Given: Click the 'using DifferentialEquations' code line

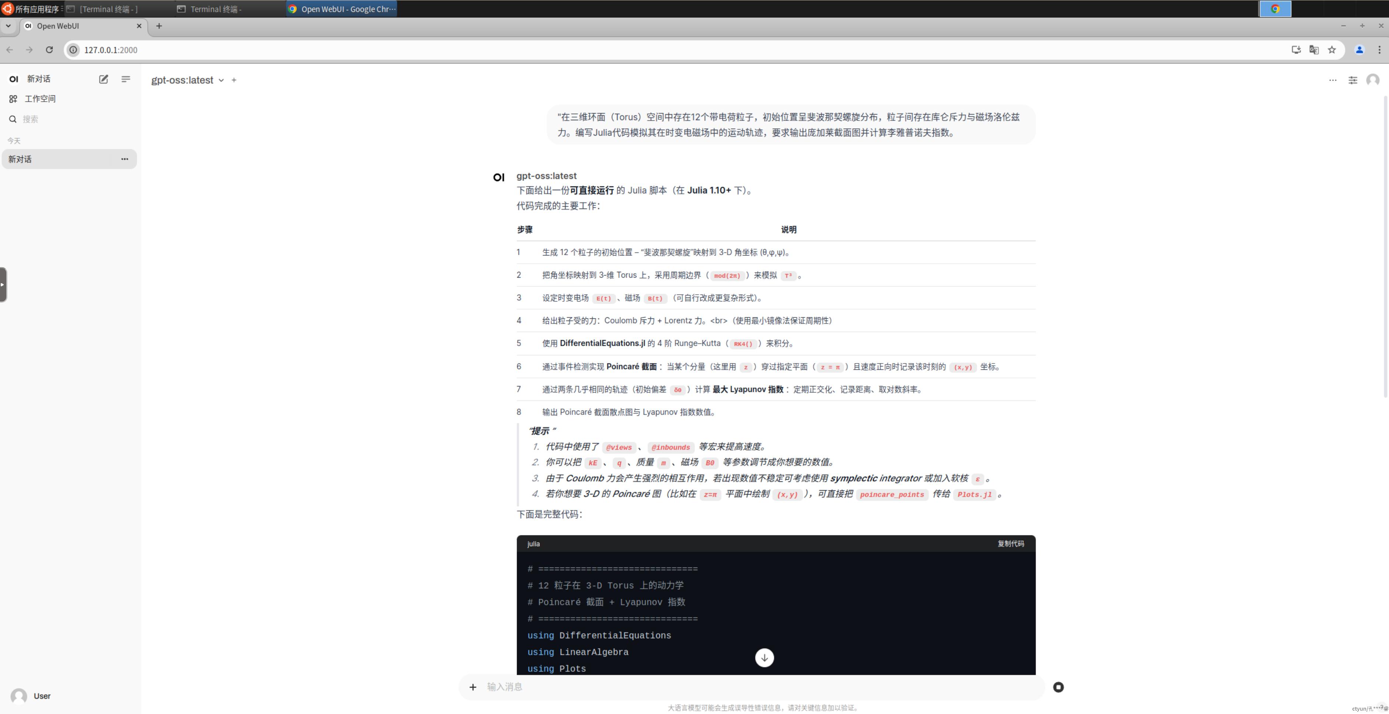Looking at the screenshot, I should pyautogui.click(x=599, y=635).
